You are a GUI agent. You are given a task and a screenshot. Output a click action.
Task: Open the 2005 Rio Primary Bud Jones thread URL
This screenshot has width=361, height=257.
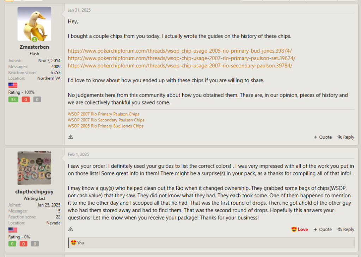(x=180, y=51)
